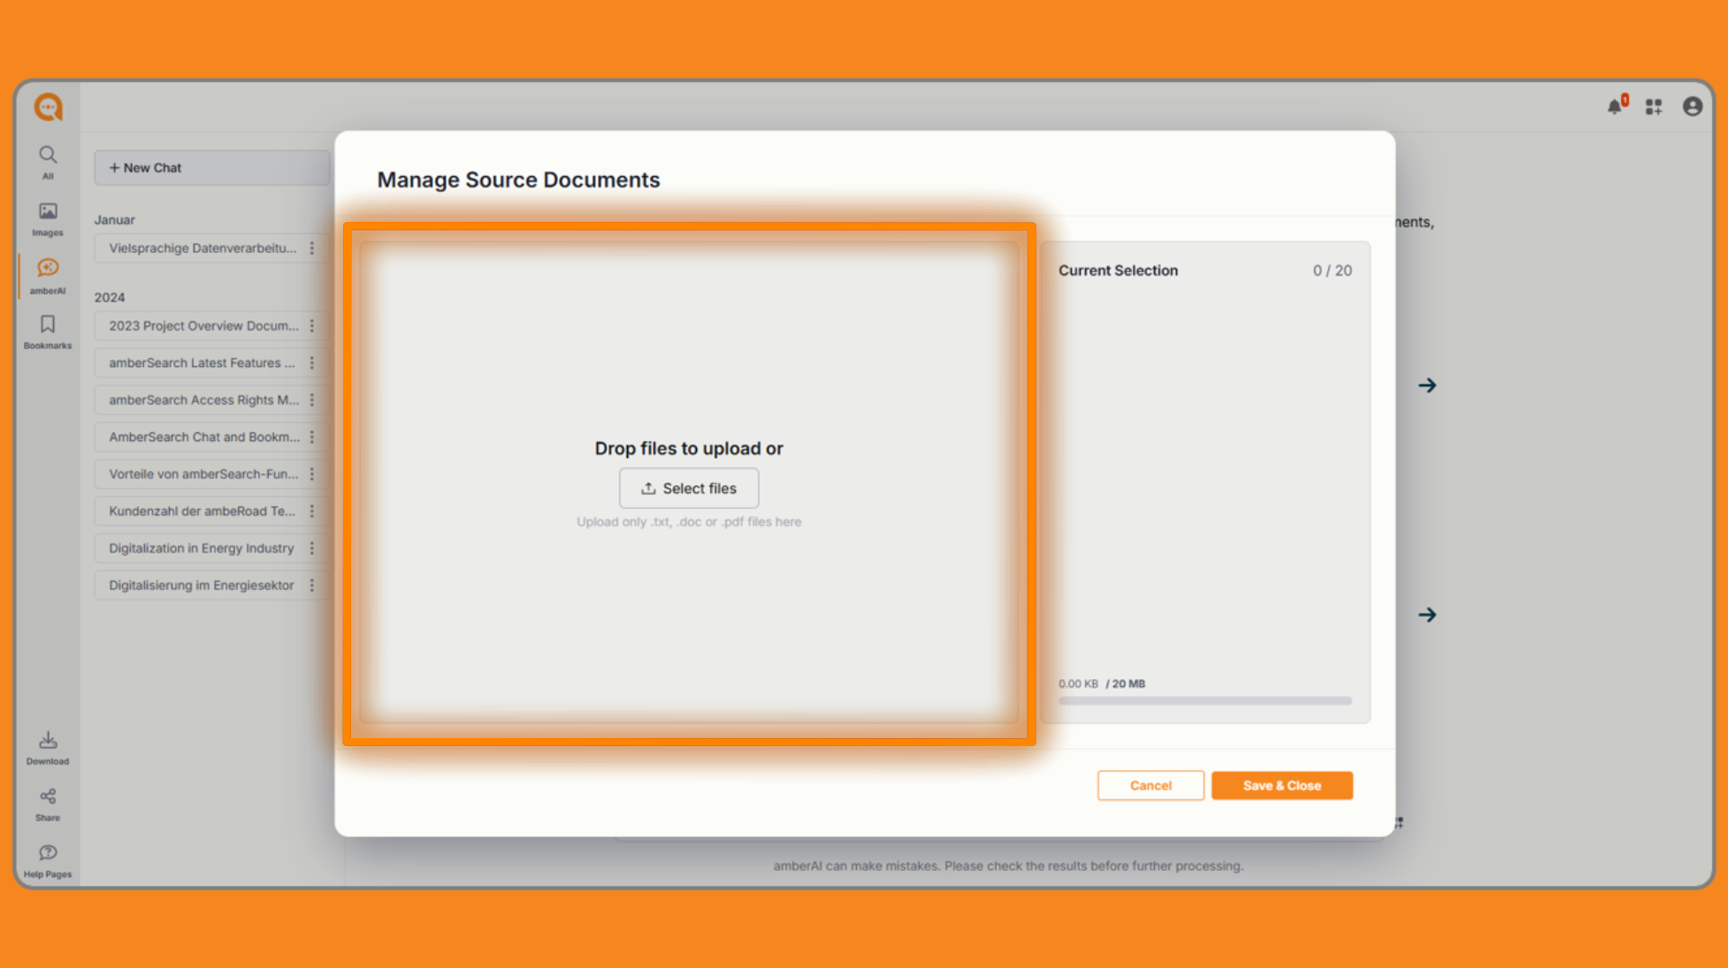This screenshot has width=1728, height=968.
Task: Open Digitalisierung im Energiesektor chat
Action: [202, 585]
